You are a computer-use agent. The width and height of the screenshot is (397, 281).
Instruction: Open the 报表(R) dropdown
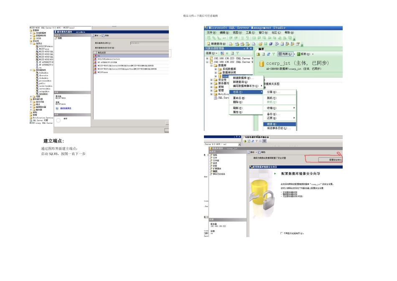click(x=305, y=54)
